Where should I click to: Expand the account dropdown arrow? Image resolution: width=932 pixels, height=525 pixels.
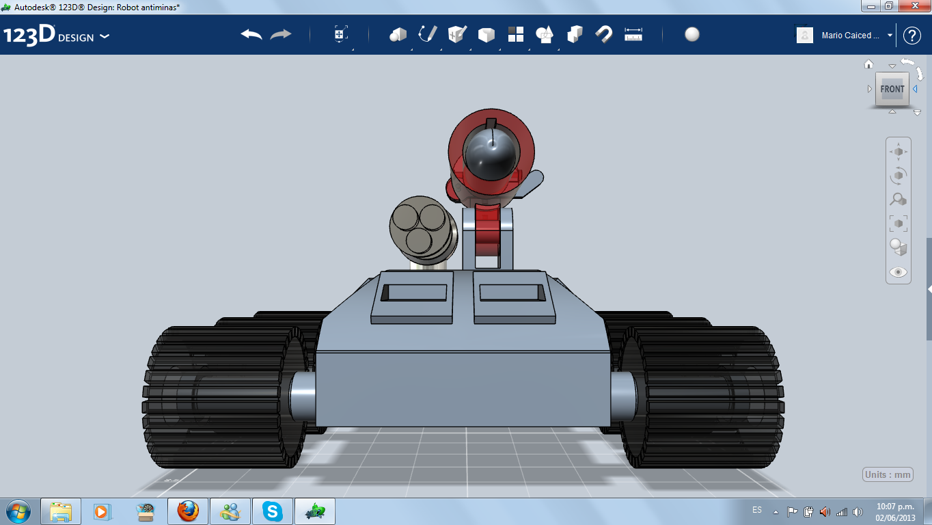click(x=890, y=35)
